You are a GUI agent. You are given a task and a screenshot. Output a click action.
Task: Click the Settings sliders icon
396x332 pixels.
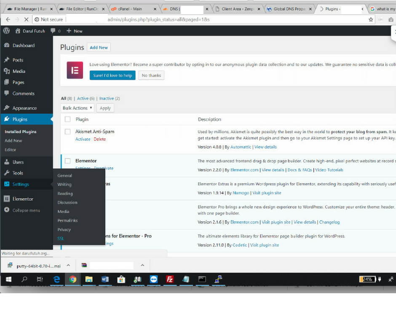point(7,184)
